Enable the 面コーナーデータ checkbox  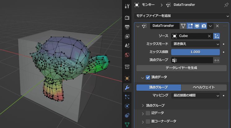pyautogui.click(x=148, y=122)
